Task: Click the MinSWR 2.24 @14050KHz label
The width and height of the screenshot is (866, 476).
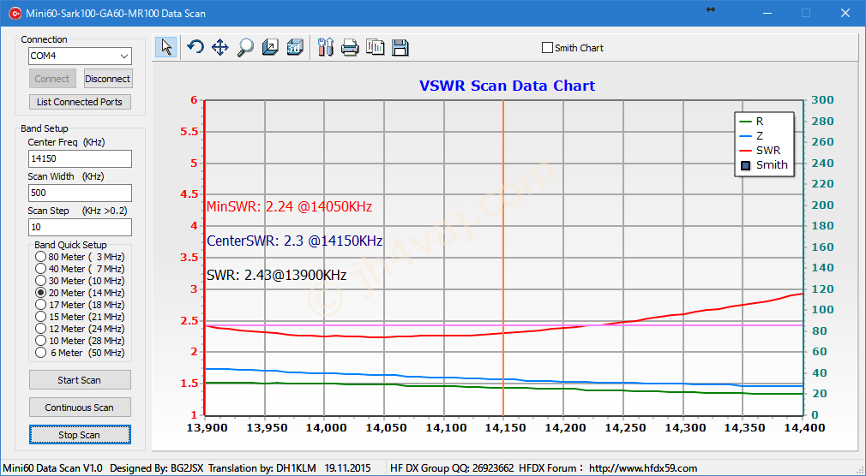Action: (290, 207)
